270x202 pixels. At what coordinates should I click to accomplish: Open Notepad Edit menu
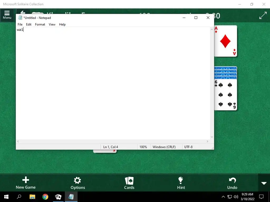click(x=28, y=24)
